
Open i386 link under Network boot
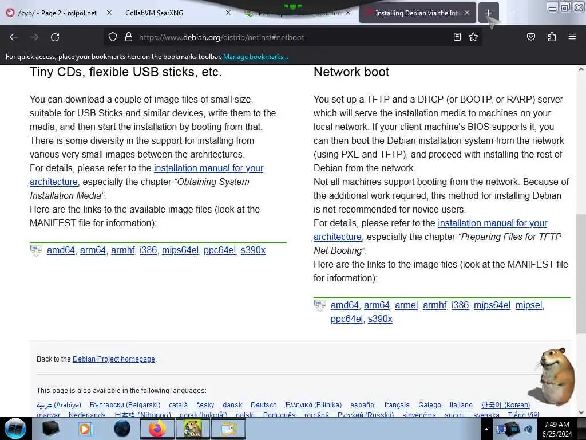[x=460, y=305]
